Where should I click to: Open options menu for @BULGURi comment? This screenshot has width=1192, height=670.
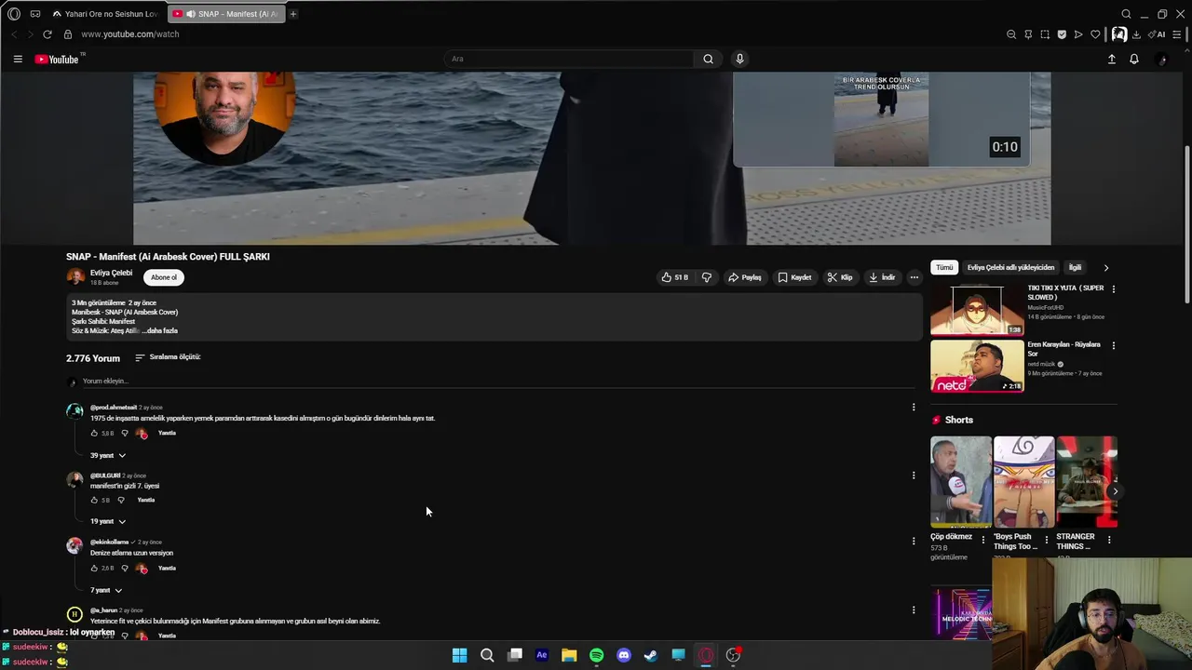pos(914,475)
